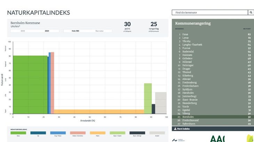Image resolution: width=254 pixels, height=142 pixels.
Task: Click the download icon beside Hent indeks
Action: [175, 129]
